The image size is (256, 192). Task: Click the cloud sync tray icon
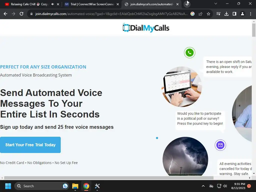click(211, 186)
